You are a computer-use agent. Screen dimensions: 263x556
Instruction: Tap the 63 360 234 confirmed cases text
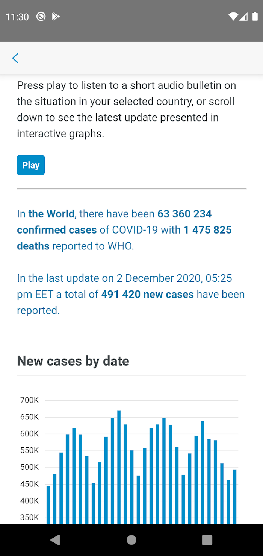coord(114,222)
